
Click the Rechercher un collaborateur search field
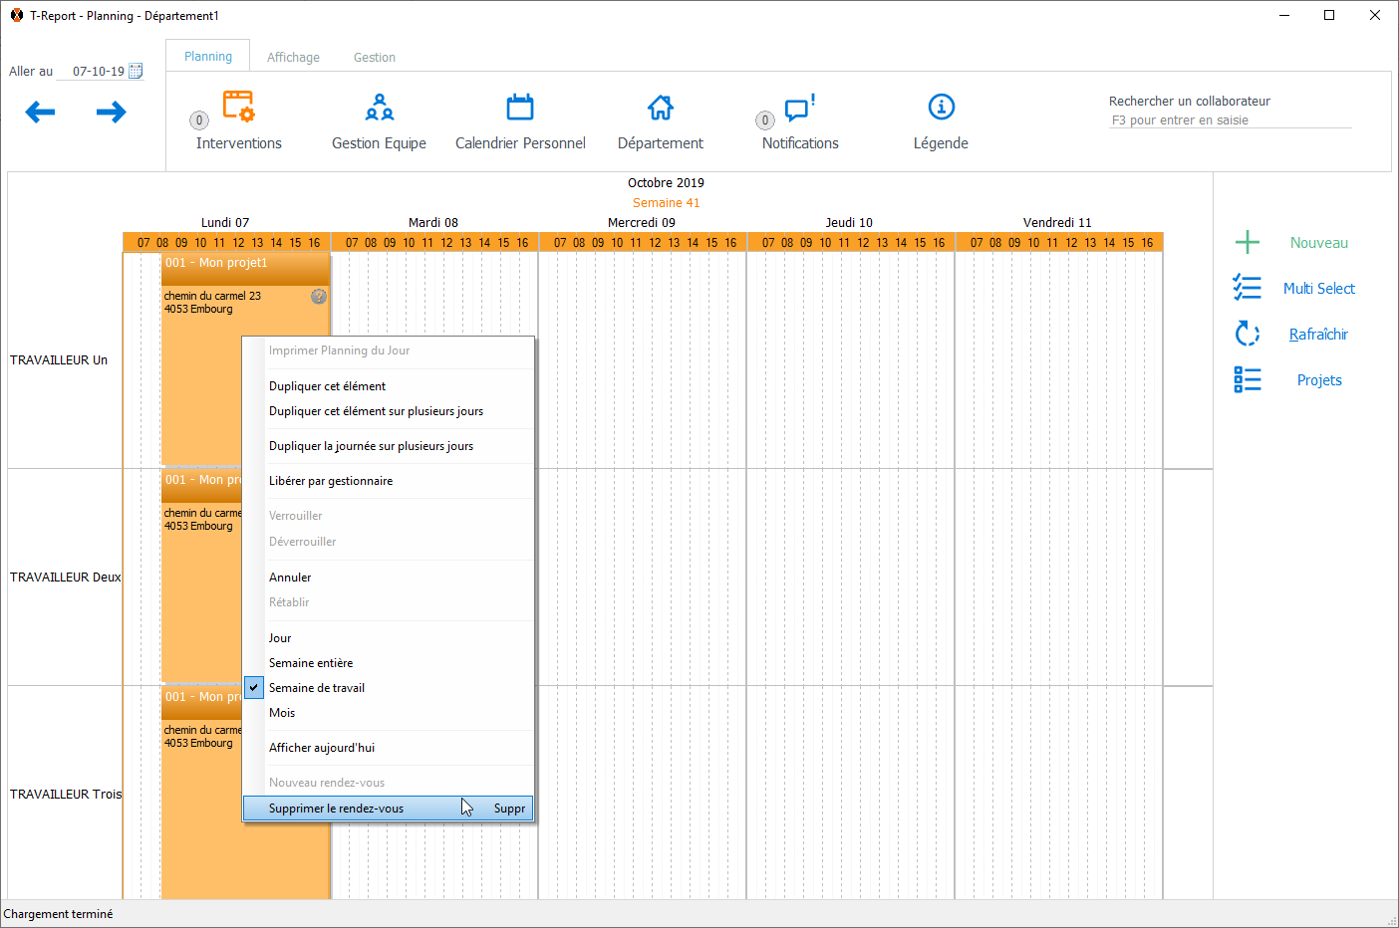[x=1230, y=120]
